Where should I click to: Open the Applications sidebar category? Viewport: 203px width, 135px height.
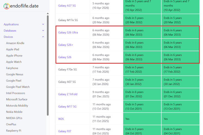click(x=11, y=24)
